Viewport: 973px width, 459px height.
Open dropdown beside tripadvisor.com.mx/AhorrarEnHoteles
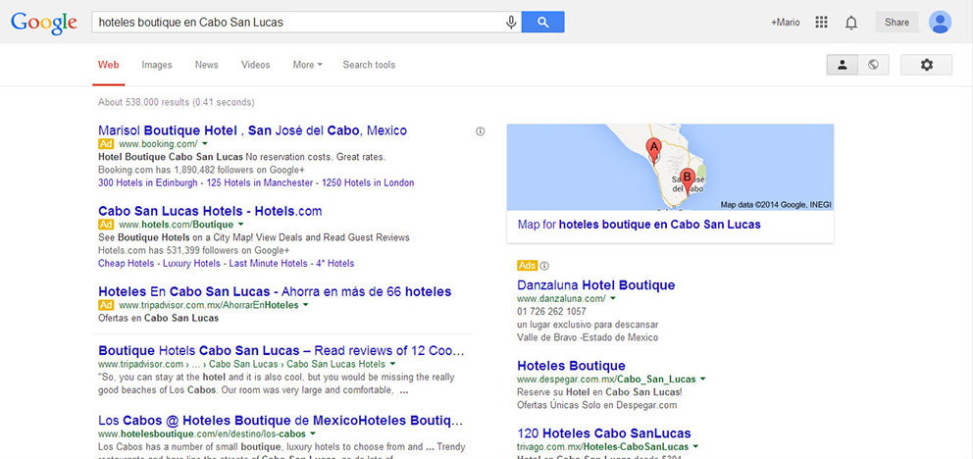click(x=305, y=305)
